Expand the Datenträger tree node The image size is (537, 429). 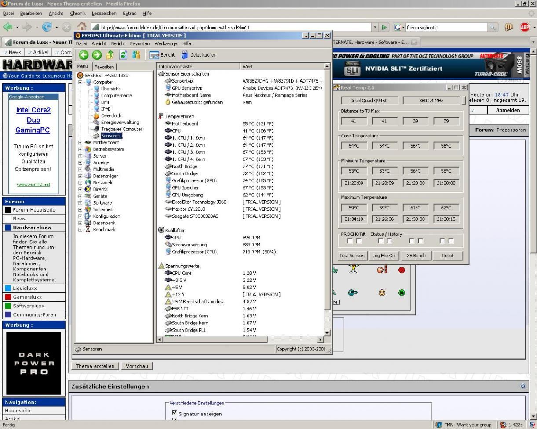(x=80, y=176)
